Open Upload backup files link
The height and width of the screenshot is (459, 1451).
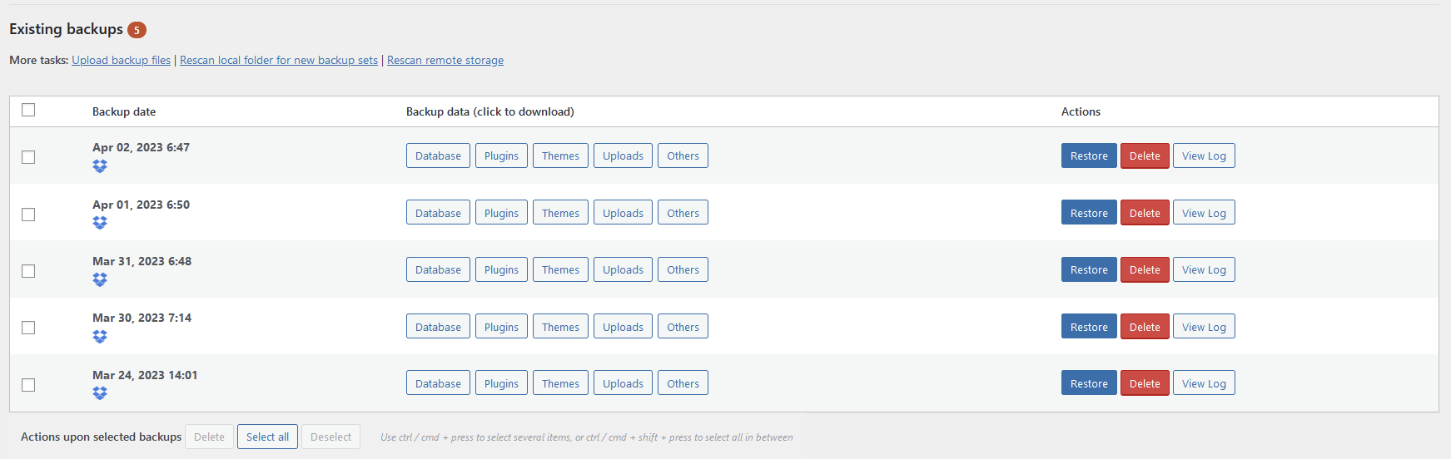pos(121,61)
